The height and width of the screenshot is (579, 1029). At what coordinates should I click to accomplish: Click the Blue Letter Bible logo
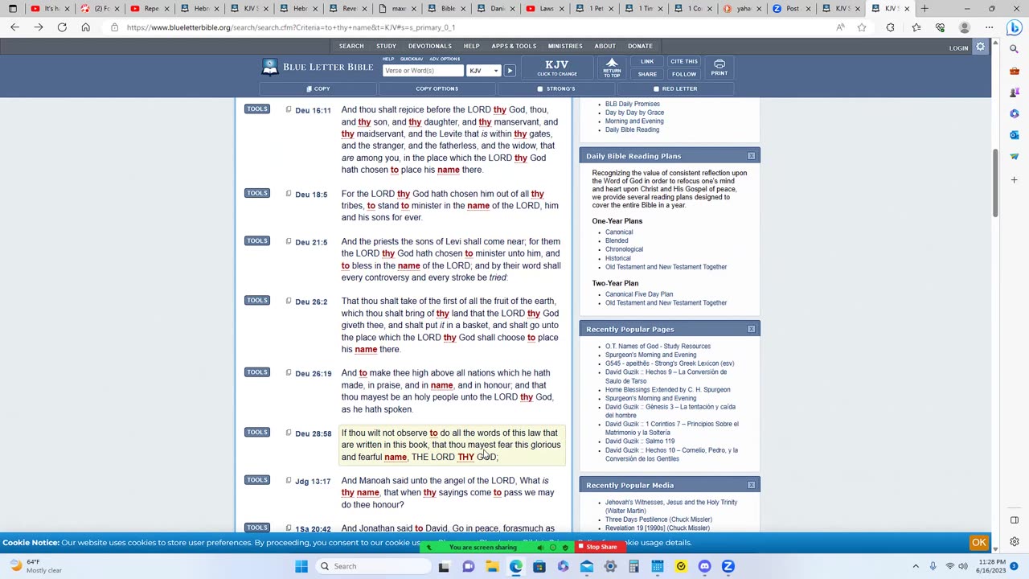point(317,67)
